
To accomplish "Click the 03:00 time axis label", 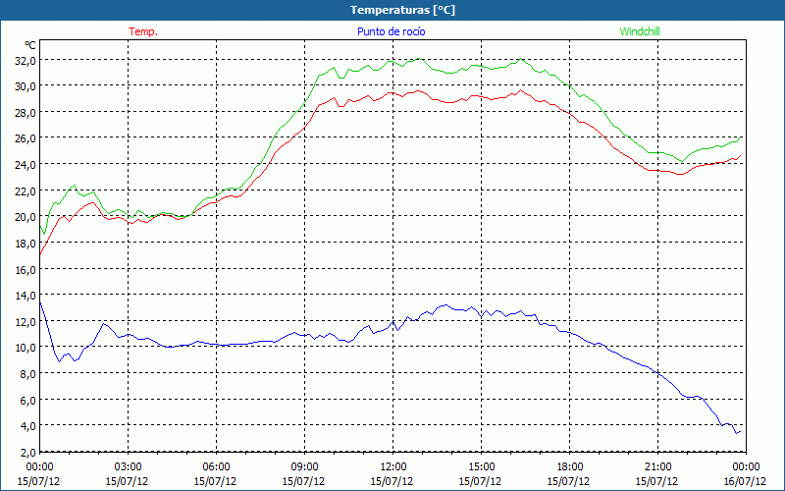I will [x=128, y=467].
